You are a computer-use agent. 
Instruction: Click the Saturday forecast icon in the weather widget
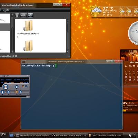pyautogui.click(x=122, y=11)
